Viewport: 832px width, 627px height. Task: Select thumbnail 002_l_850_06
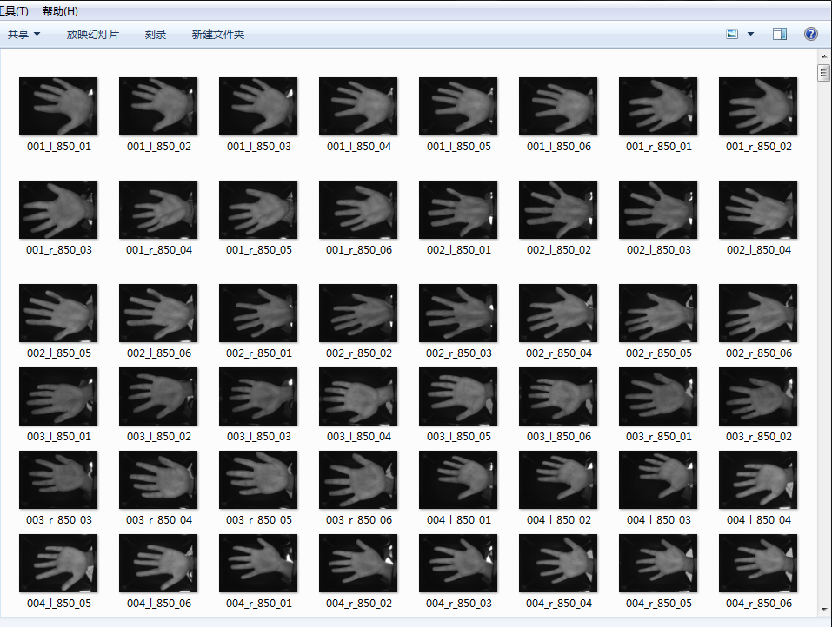point(158,313)
